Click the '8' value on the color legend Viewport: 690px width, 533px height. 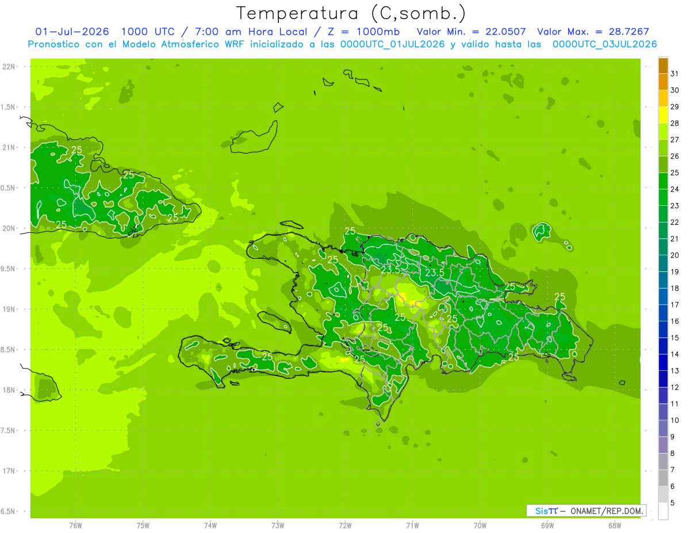pos(673,454)
